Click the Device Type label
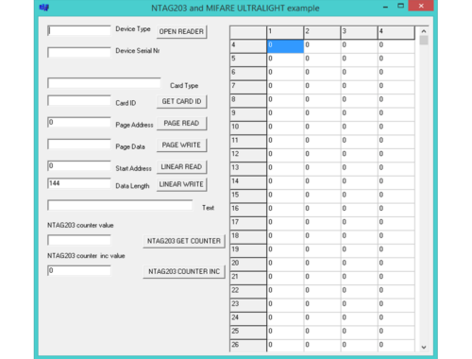Screen dimensions: 472x359 pos(133,29)
